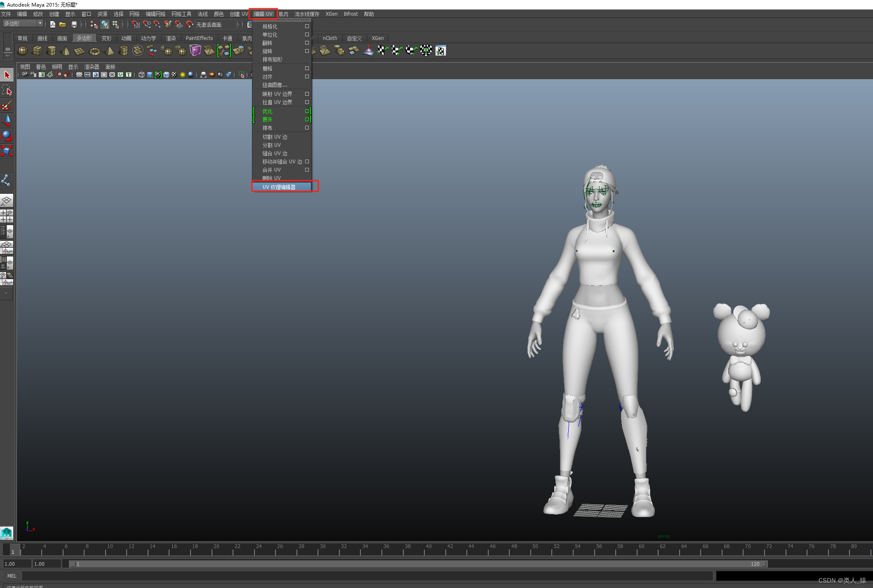Toggle the grid display in panel toolbar

79,75
